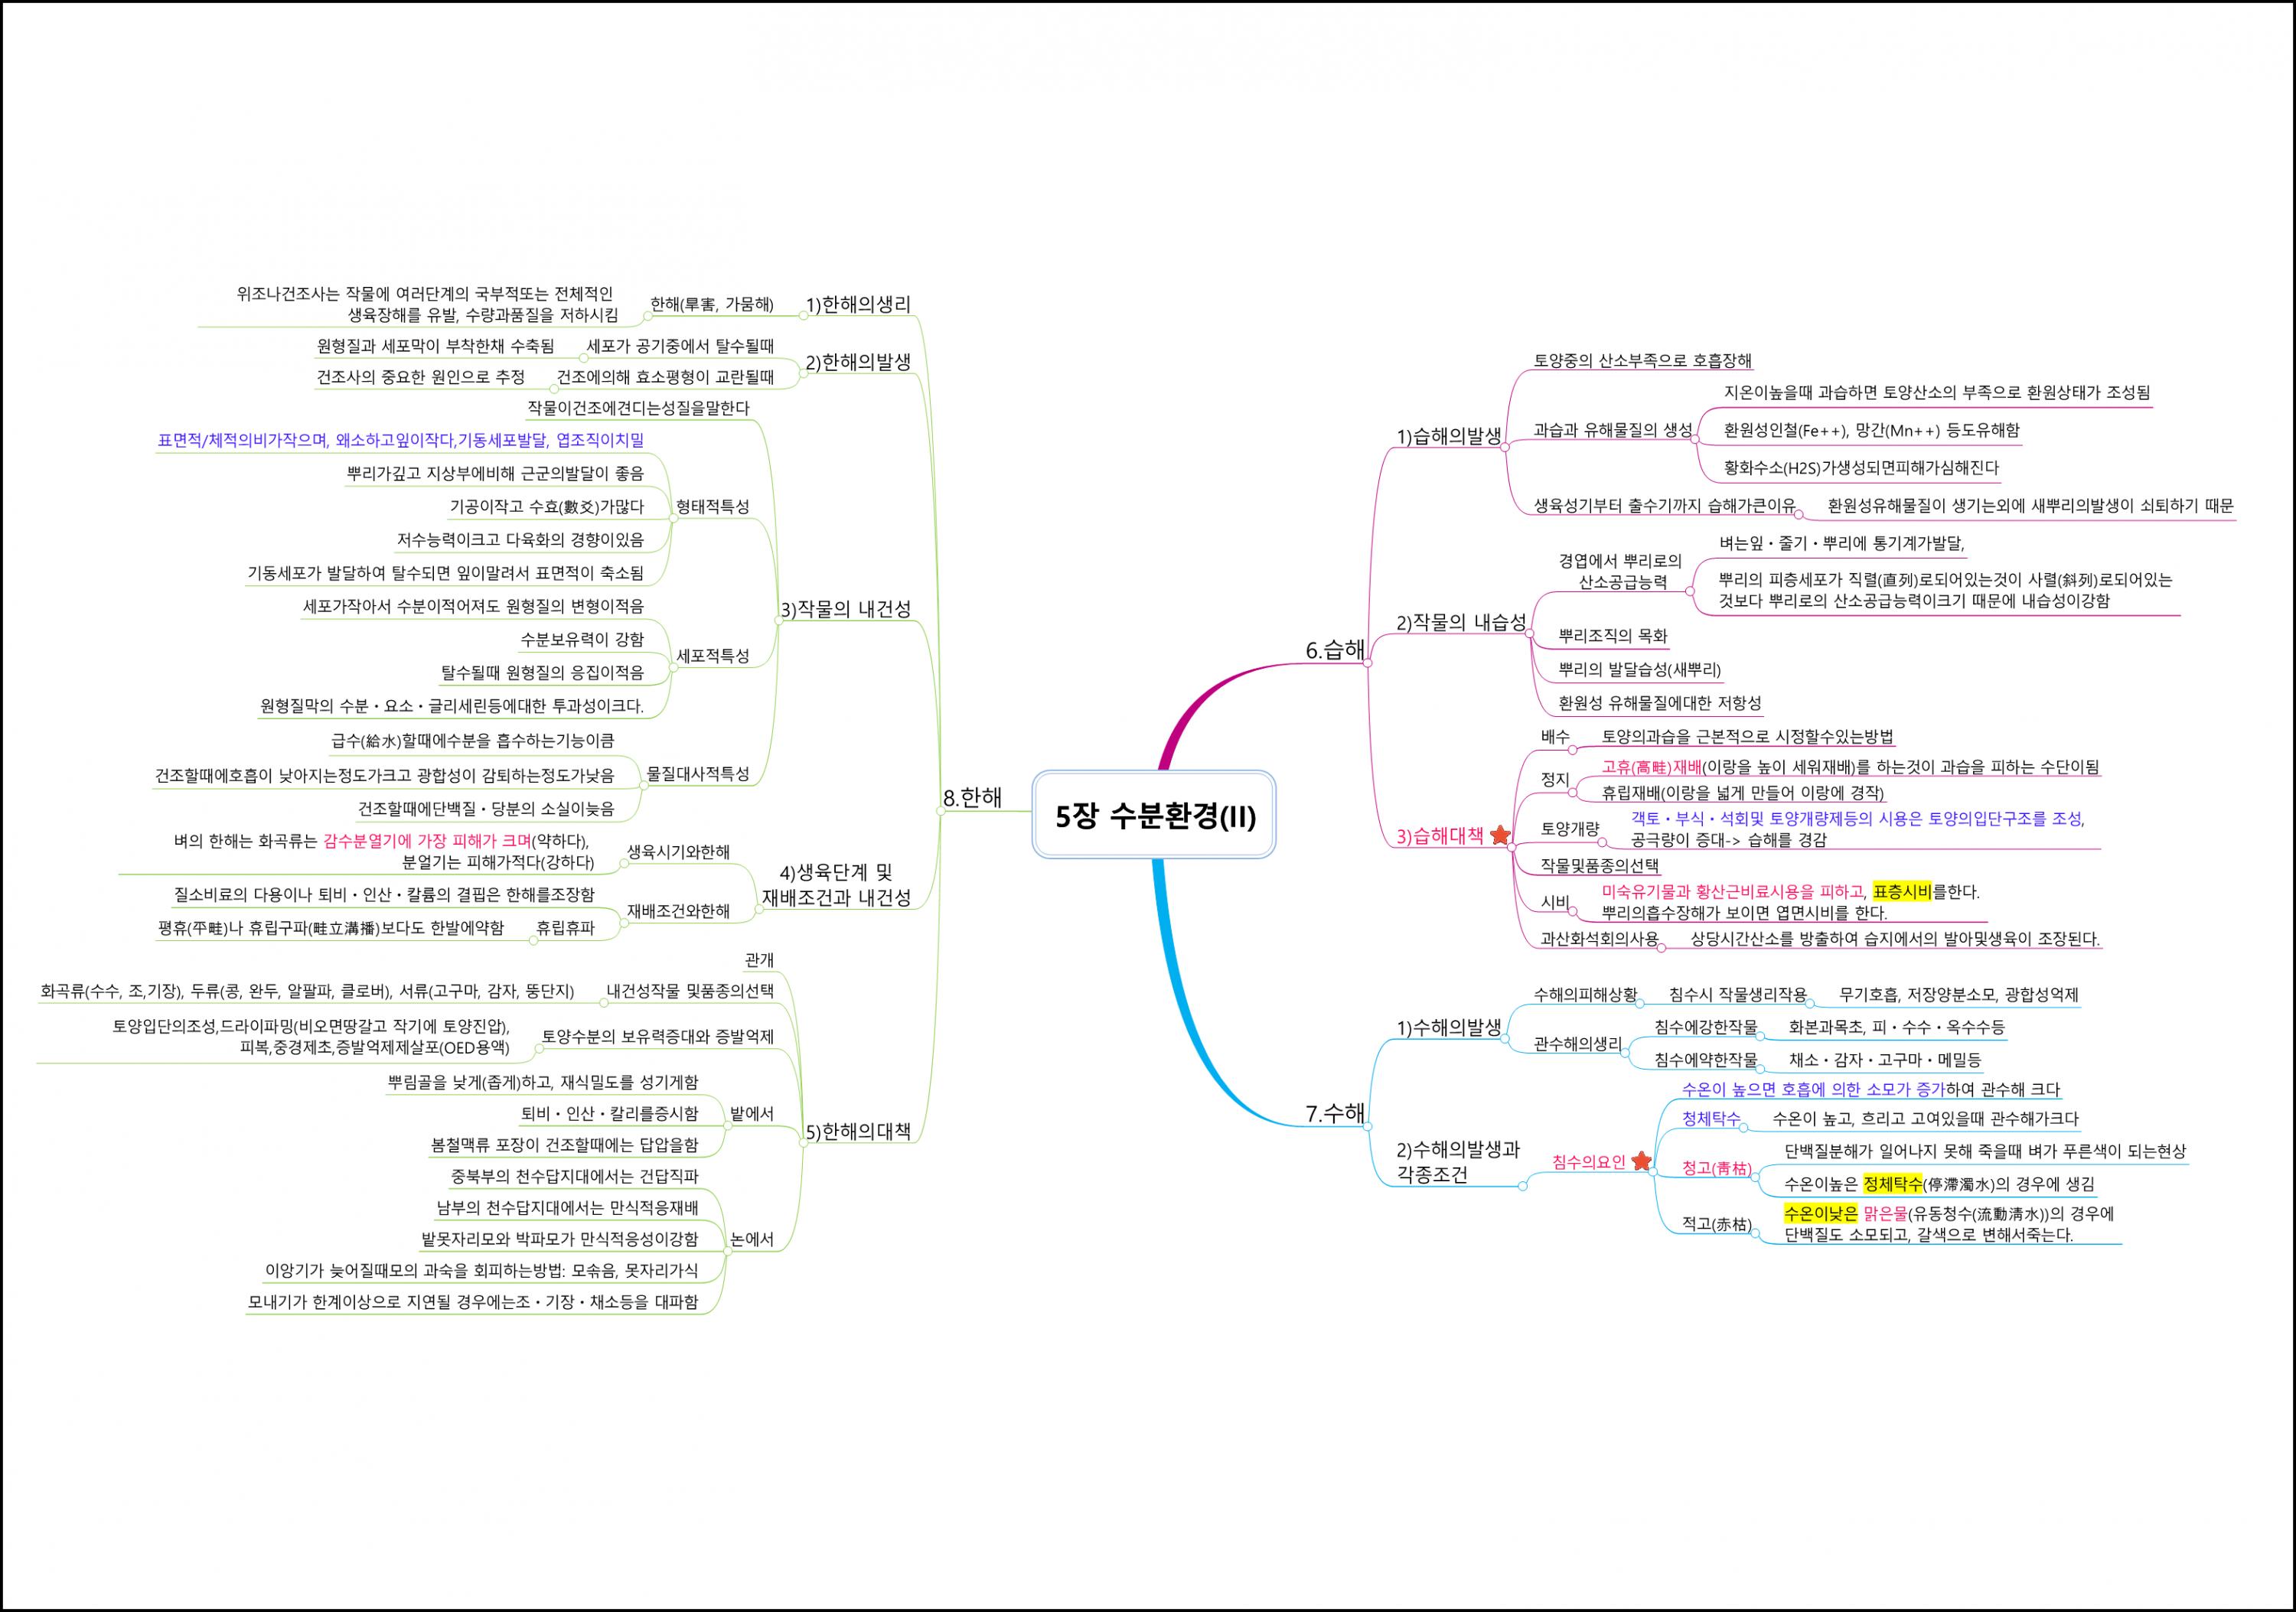Click the node 황화수소(H2S)가생성되면피해가심해진다
2296x1612 pixels.
coord(1861,467)
